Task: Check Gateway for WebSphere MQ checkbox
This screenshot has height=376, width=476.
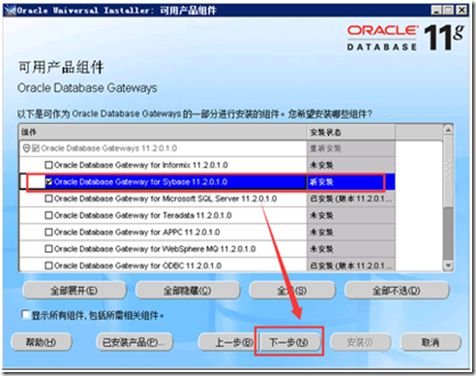Action: (x=48, y=249)
